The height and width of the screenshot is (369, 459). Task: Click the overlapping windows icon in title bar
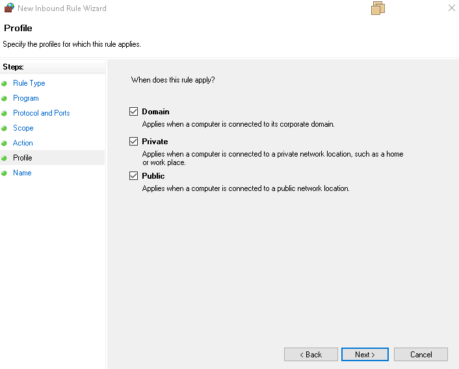(378, 8)
